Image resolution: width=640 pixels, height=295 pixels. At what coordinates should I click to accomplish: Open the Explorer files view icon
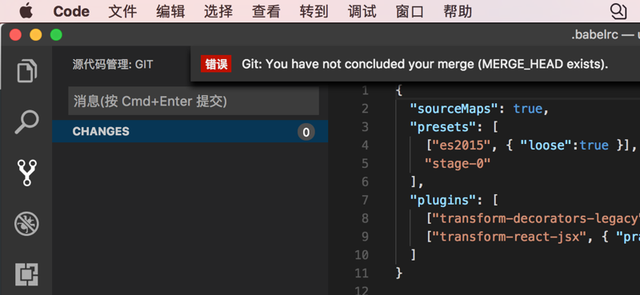(x=27, y=70)
